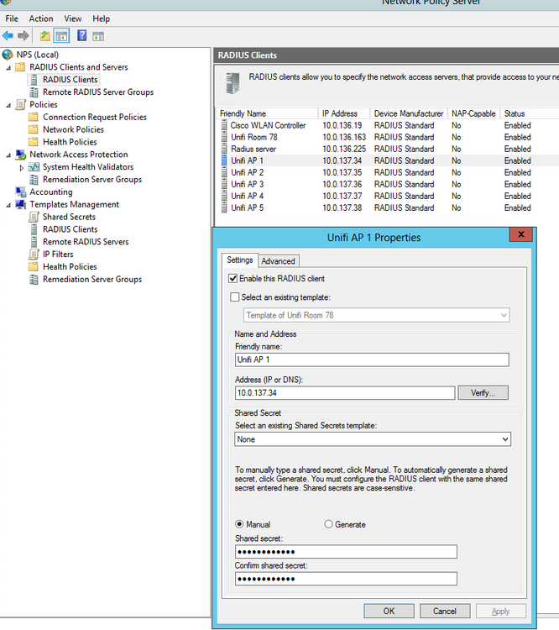Select the Generate radio button

(328, 524)
